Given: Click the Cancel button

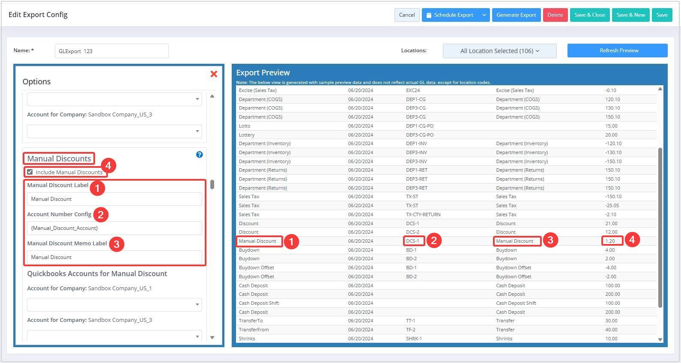Looking at the screenshot, I should 406,15.
